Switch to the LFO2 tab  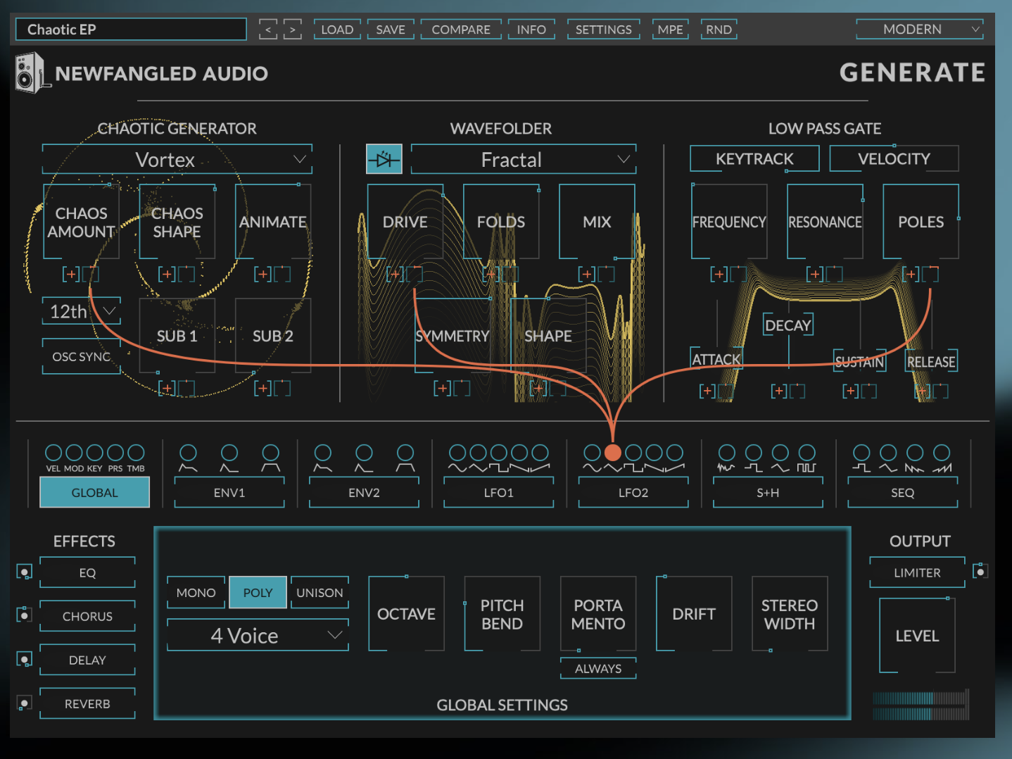pyautogui.click(x=633, y=492)
